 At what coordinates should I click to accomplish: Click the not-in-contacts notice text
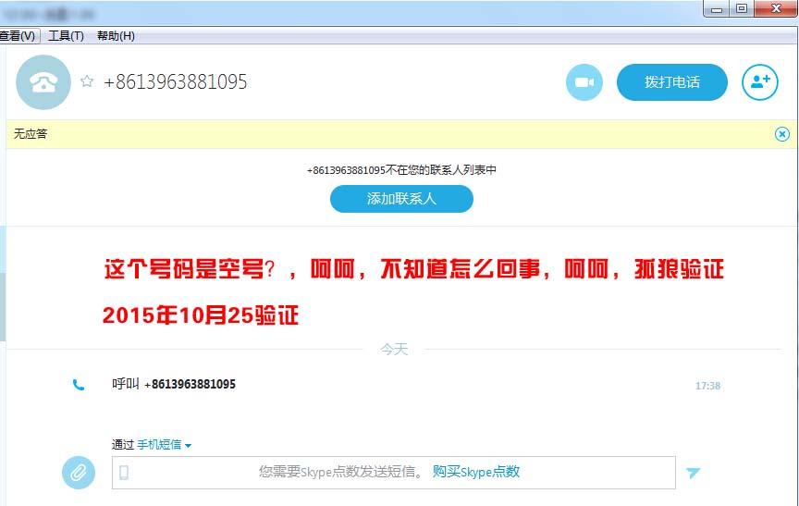point(401,170)
